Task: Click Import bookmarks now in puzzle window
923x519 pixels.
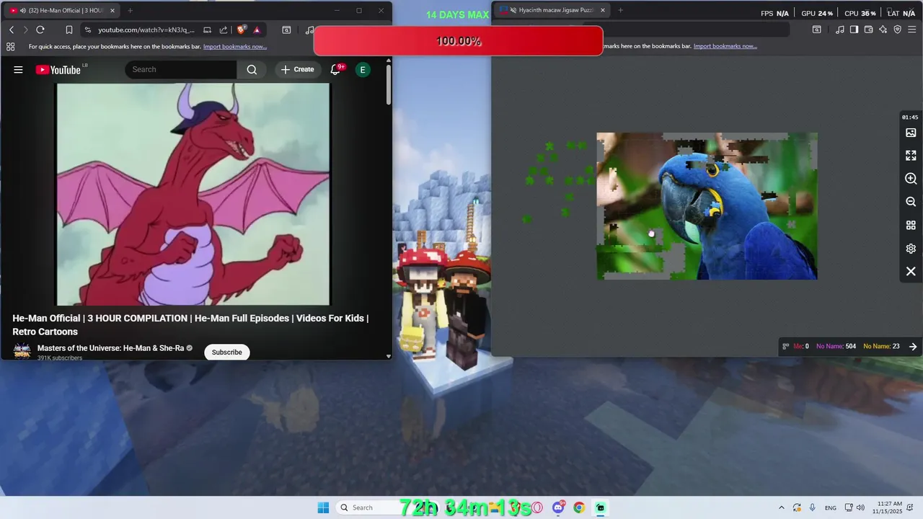Action: coord(725,46)
